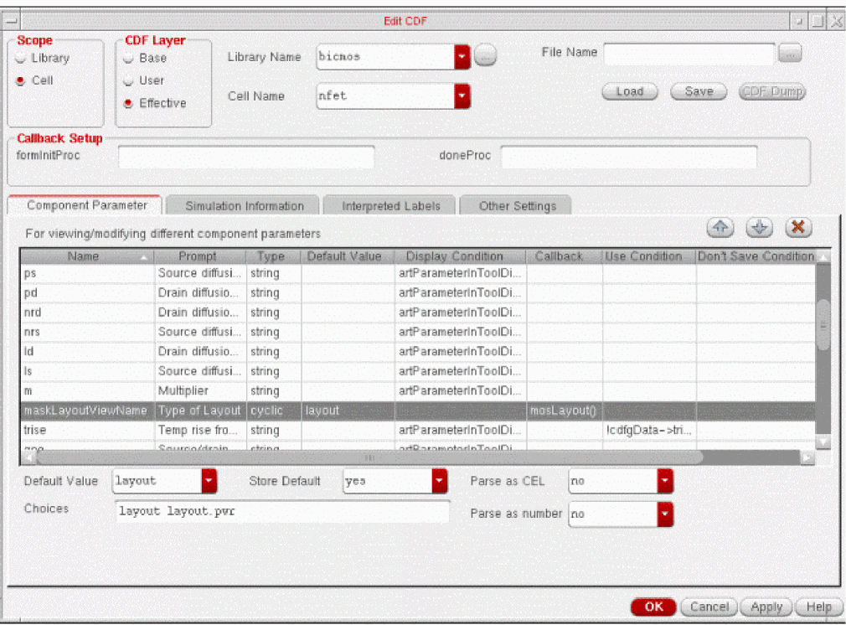Image resolution: width=846 pixels, height=625 pixels.
Task: Open the Library Name dropdown
Action: pyautogui.click(x=462, y=57)
